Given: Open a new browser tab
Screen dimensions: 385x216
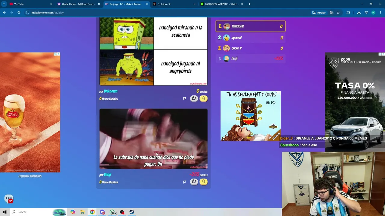Looking at the screenshot, I should pos(249,4).
